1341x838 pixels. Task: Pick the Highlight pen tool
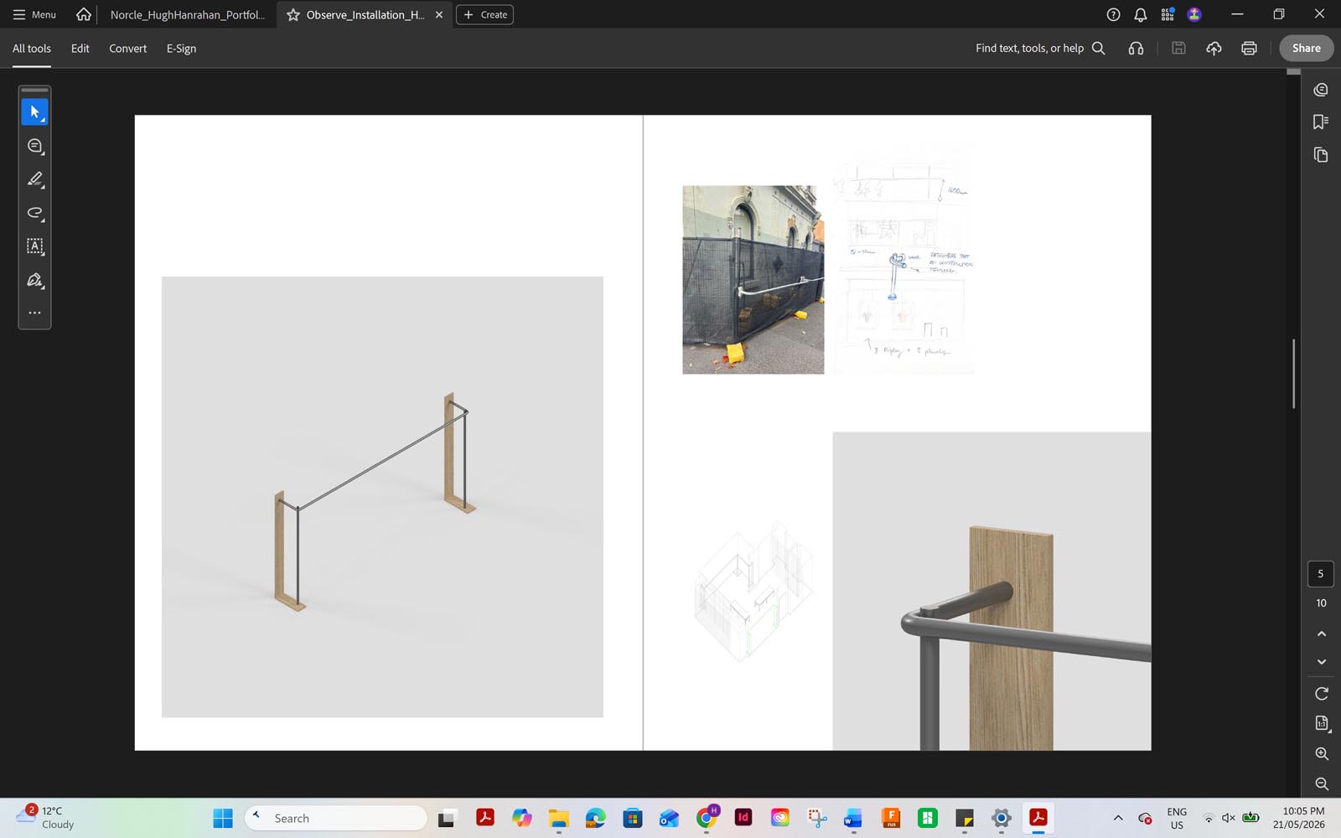tap(34, 179)
